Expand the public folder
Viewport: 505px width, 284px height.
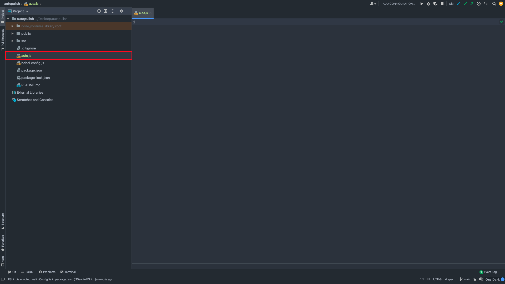pyautogui.click(x=12, y=33)
